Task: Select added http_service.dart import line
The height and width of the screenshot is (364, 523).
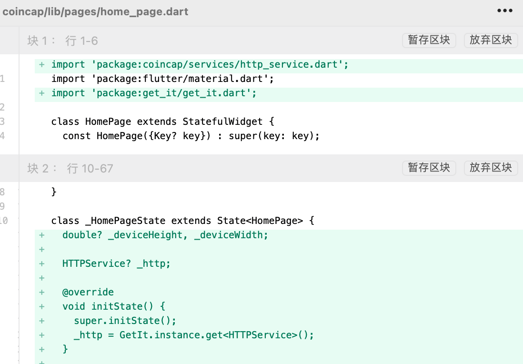Action: (x=200, y=64)
